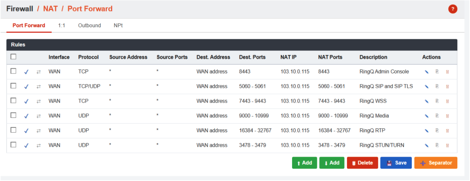Save the rule order with Save button
This screenshot has width=470, height=181.
point(396,163)
